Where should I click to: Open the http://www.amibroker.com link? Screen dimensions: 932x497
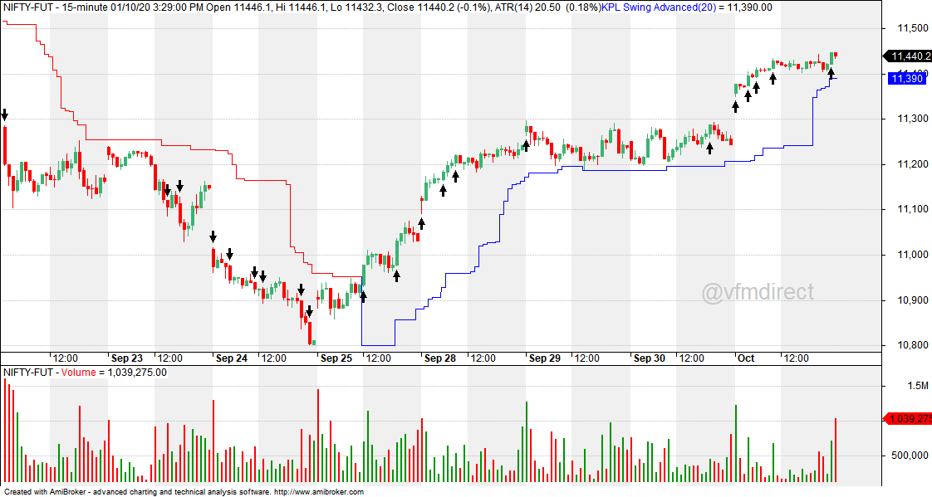point(319,492)
